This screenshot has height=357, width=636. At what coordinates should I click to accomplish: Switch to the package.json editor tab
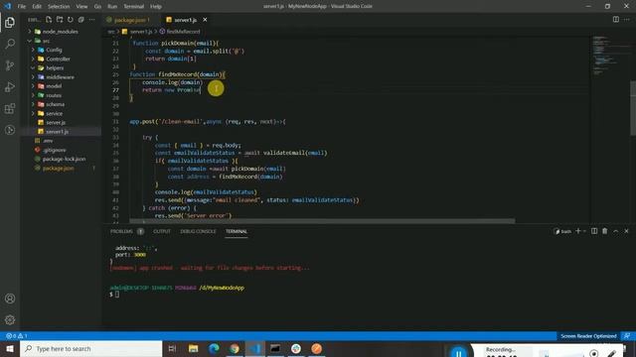(x=130, y=20)
